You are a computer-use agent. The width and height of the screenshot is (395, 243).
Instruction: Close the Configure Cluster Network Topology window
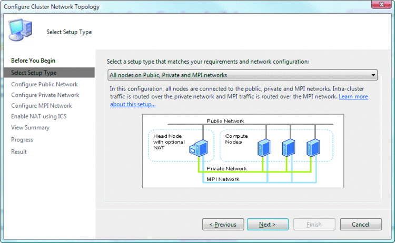[381, 4]
